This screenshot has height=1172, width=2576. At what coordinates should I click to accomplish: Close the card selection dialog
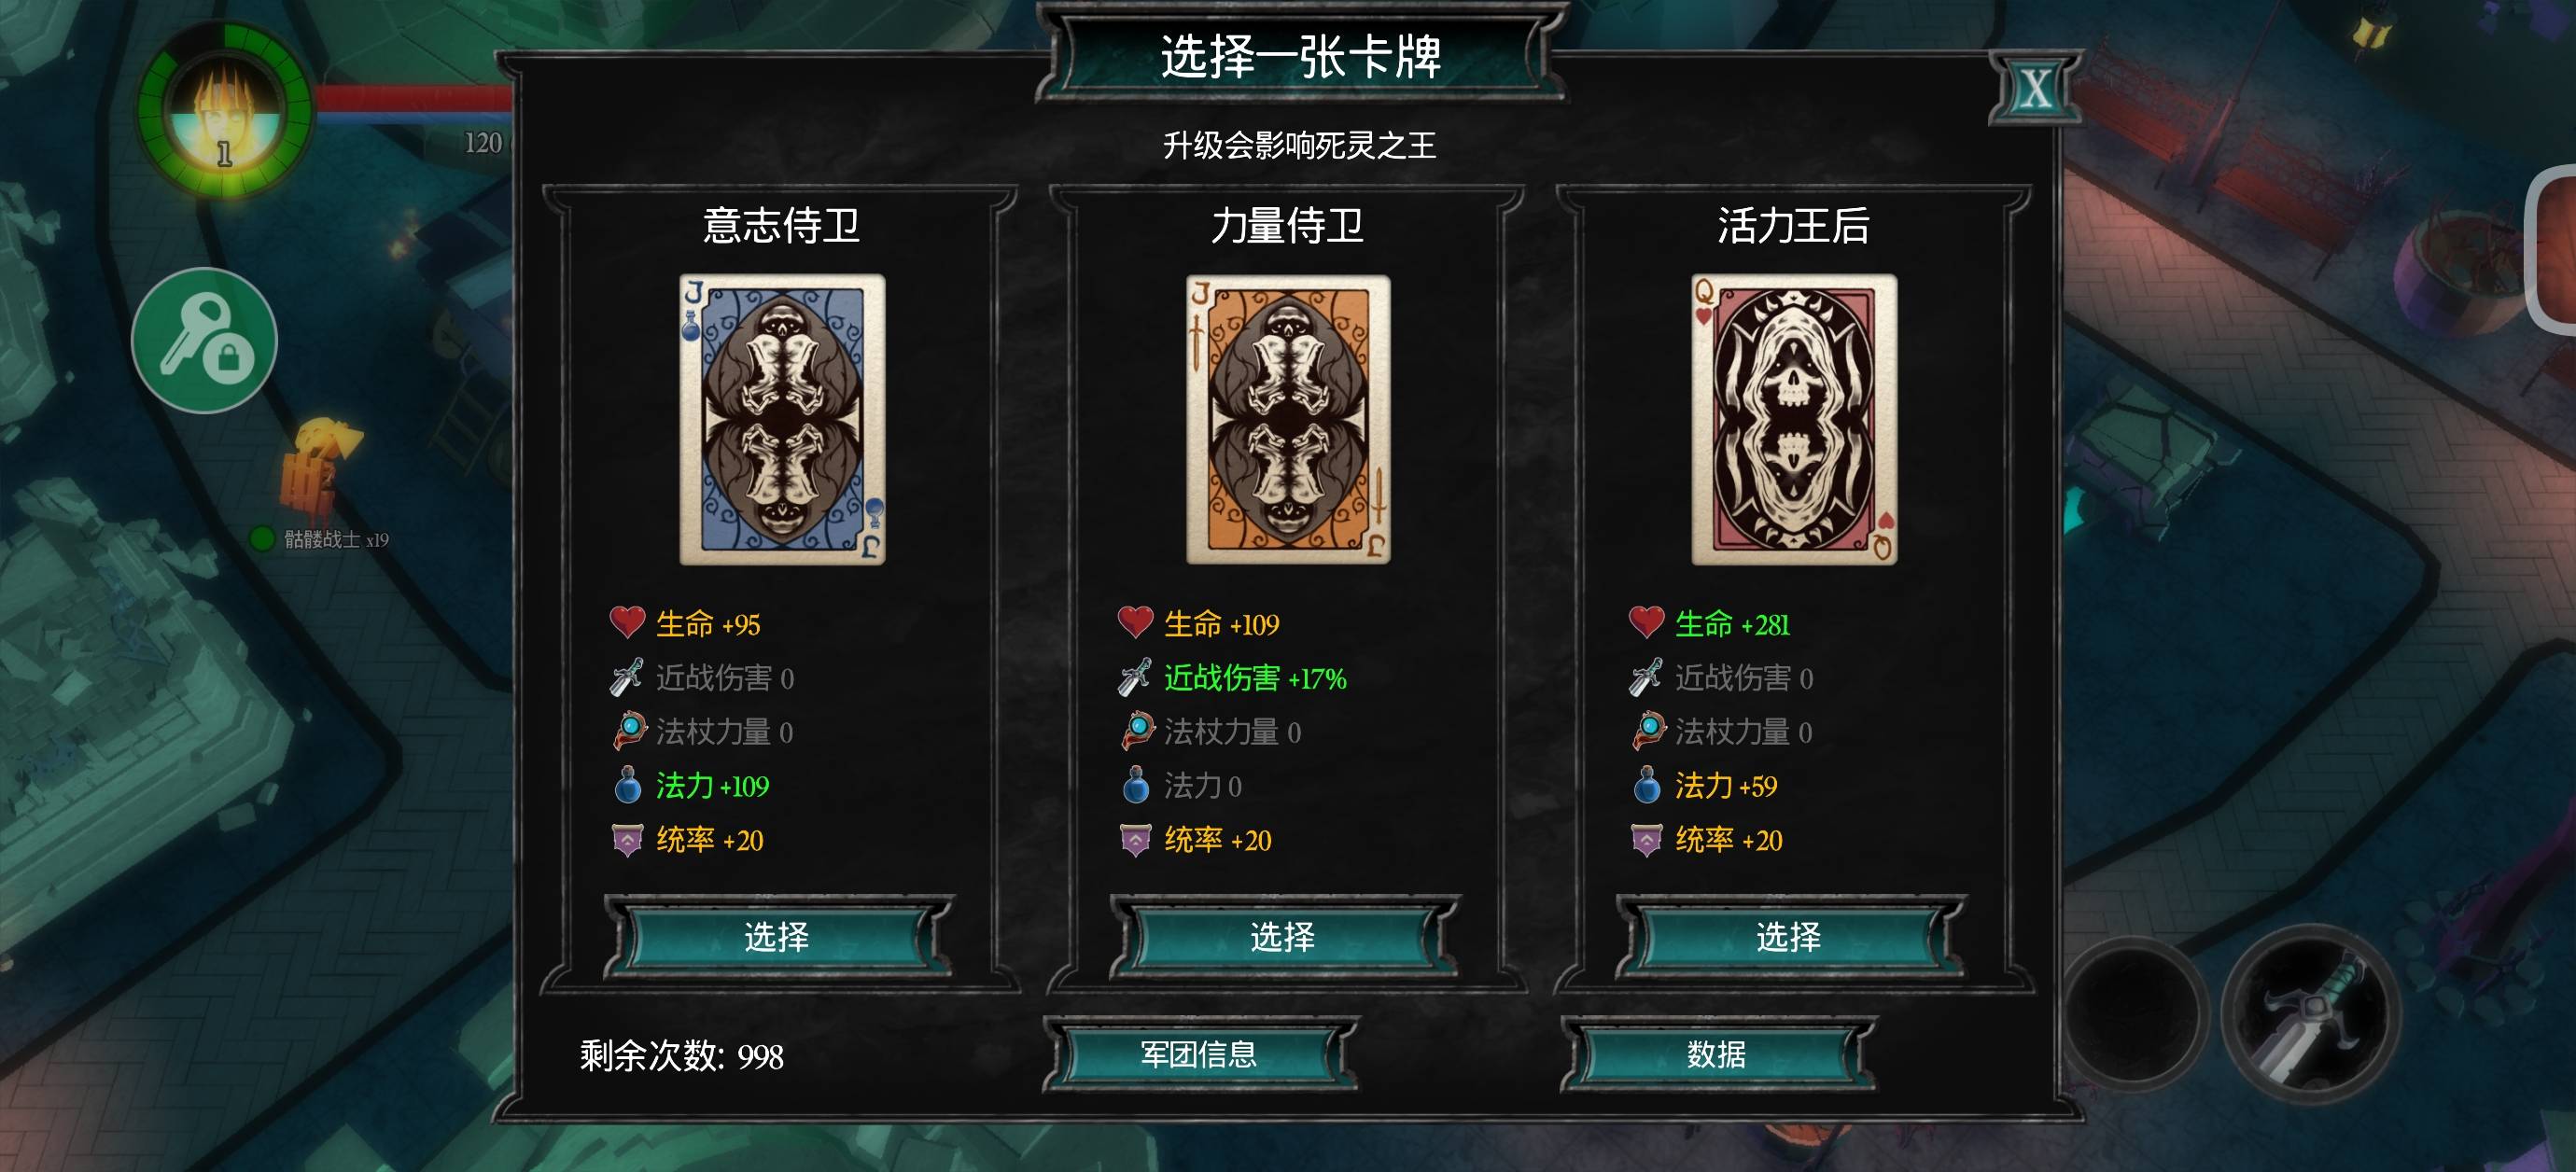pyautogui.click(x=2035, y=88)
